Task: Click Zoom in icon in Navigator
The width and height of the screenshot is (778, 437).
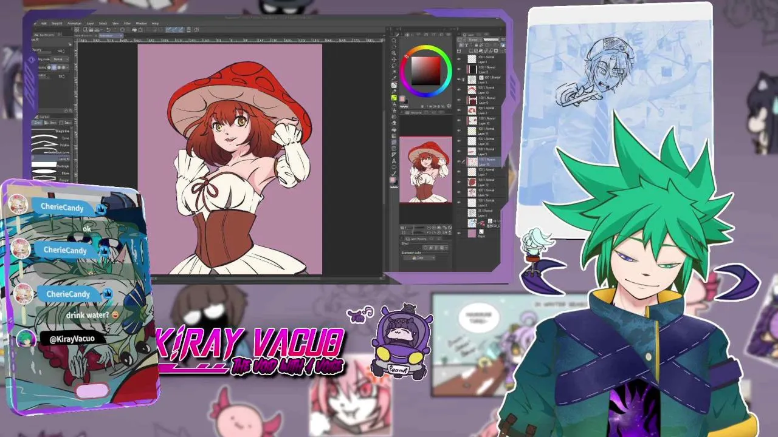Action: pyautogui.click(x=434, y=228)
